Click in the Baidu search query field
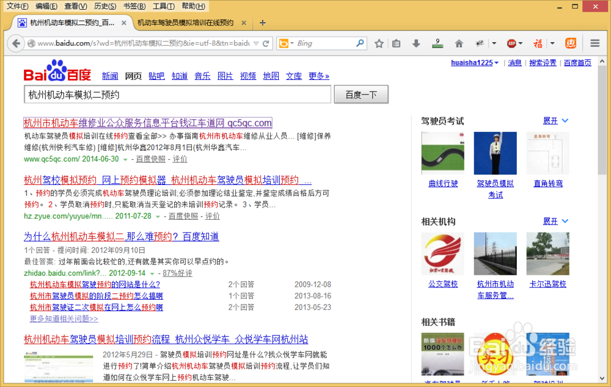 tap(177, 95)
